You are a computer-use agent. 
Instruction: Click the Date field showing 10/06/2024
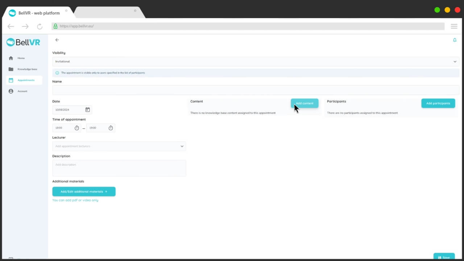tap(72, 109)
